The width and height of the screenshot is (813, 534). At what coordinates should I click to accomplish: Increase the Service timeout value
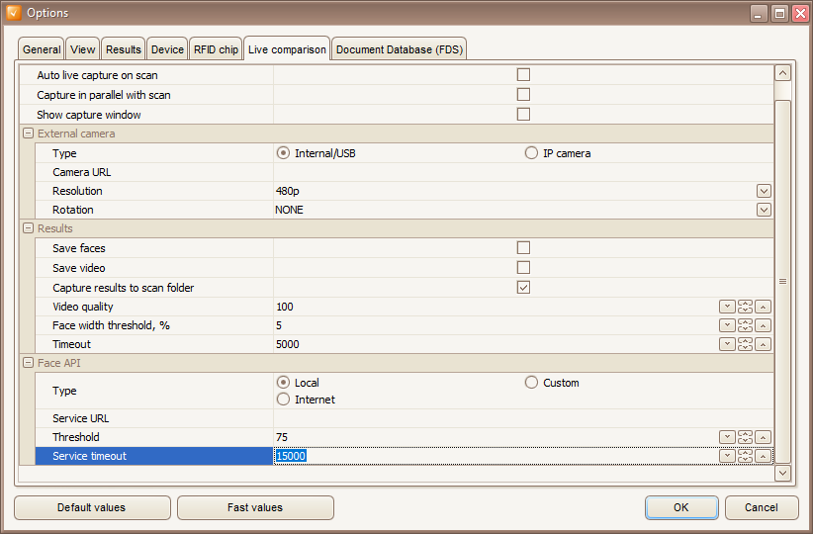coord(763,456)
